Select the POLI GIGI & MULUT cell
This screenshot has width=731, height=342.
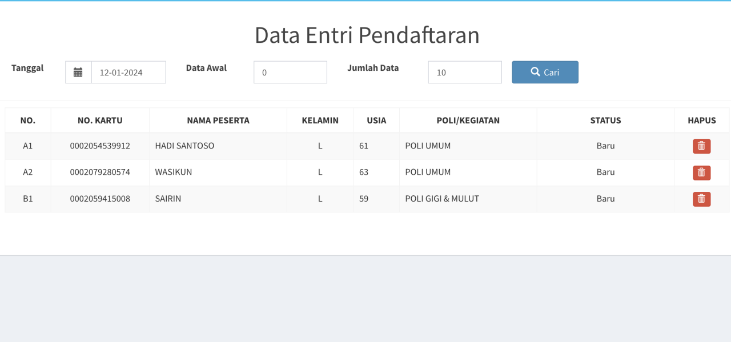click(442, 199)
